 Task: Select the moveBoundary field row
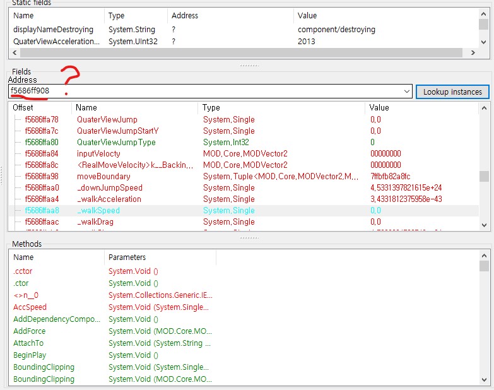(103, 176)
